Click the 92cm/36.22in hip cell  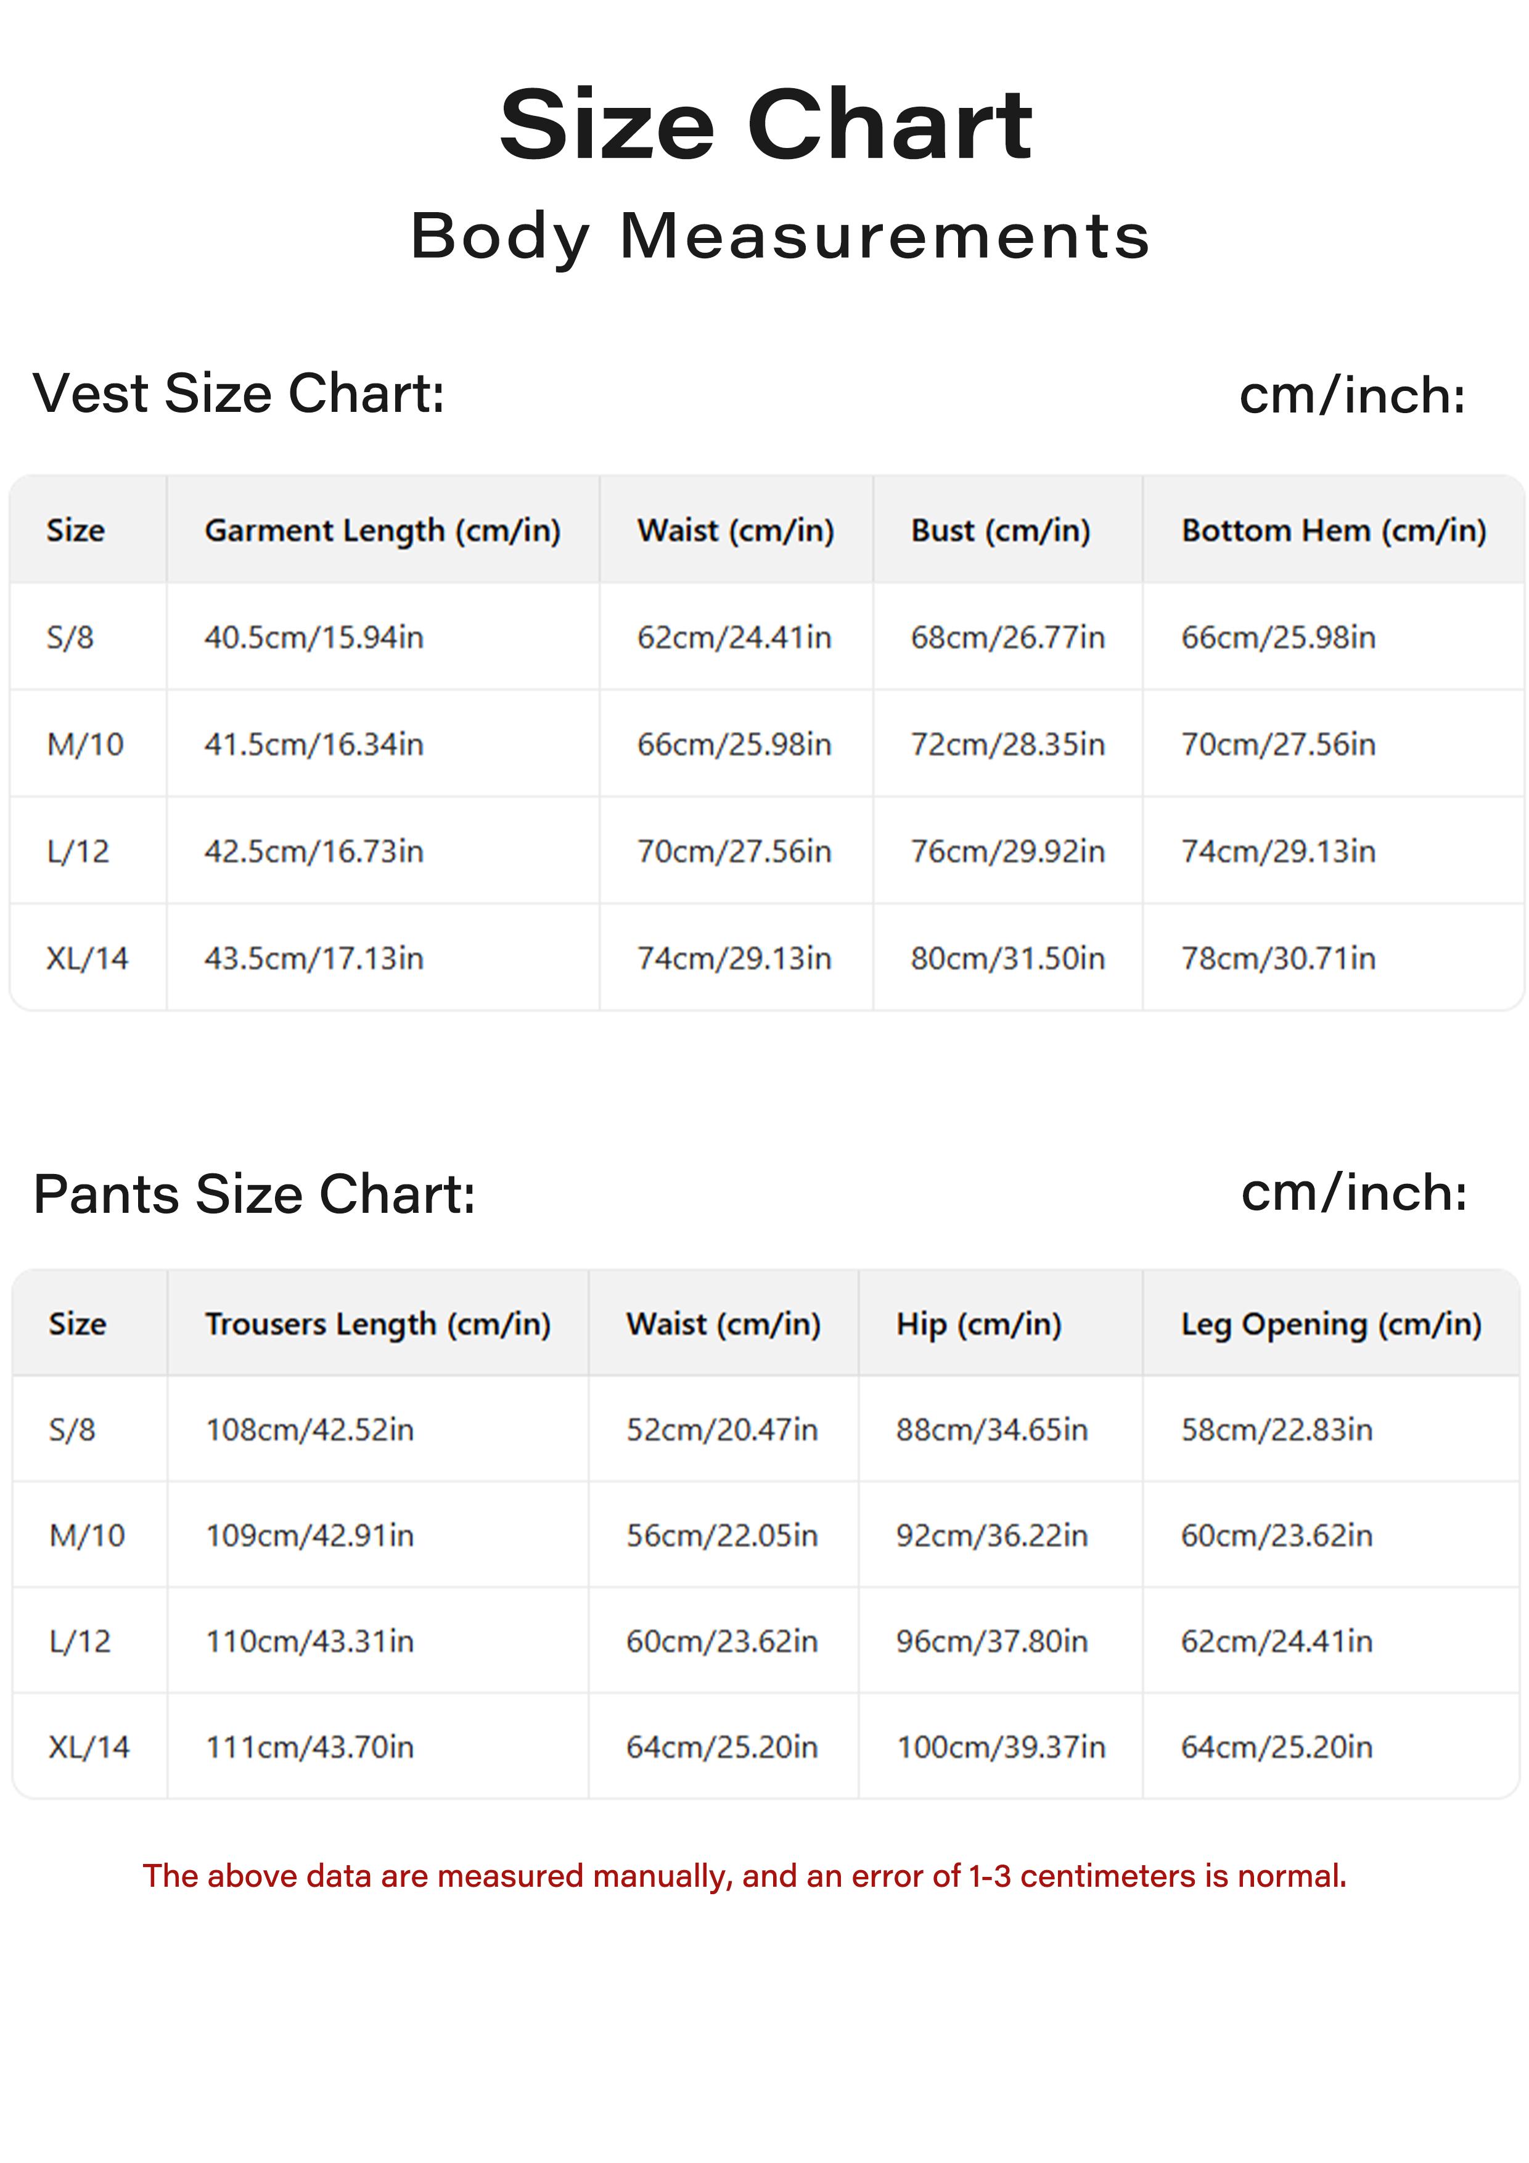991,1535
